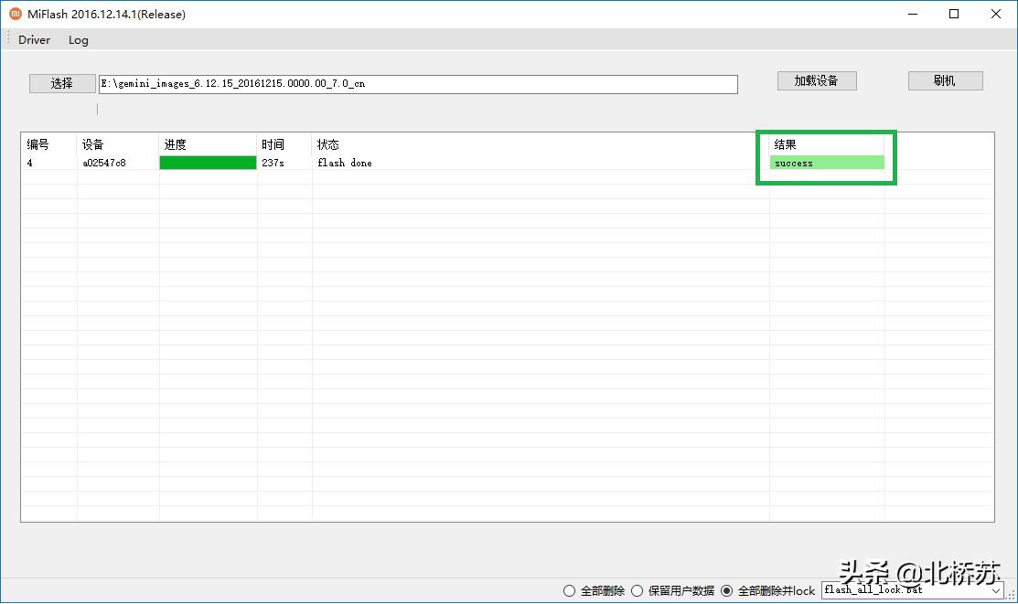The width and height of the screenshot is (1018, 604).
Task: Select the success result cell
Action: tap(825, 162)
